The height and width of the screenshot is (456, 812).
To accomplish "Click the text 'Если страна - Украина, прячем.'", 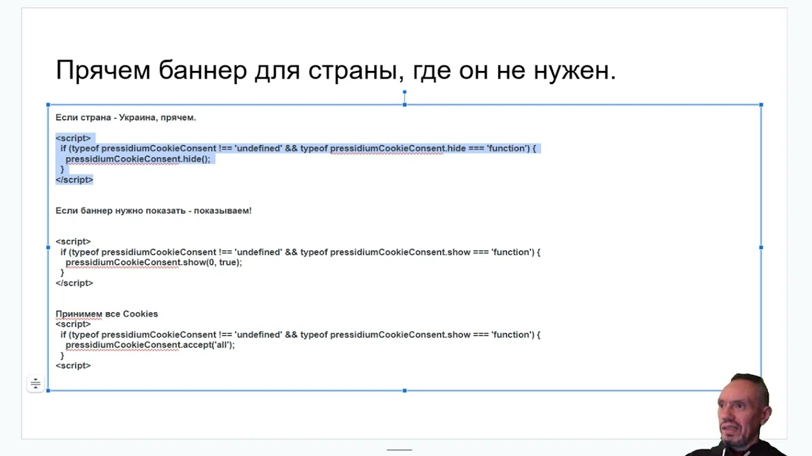I will (x=126, y=118).
